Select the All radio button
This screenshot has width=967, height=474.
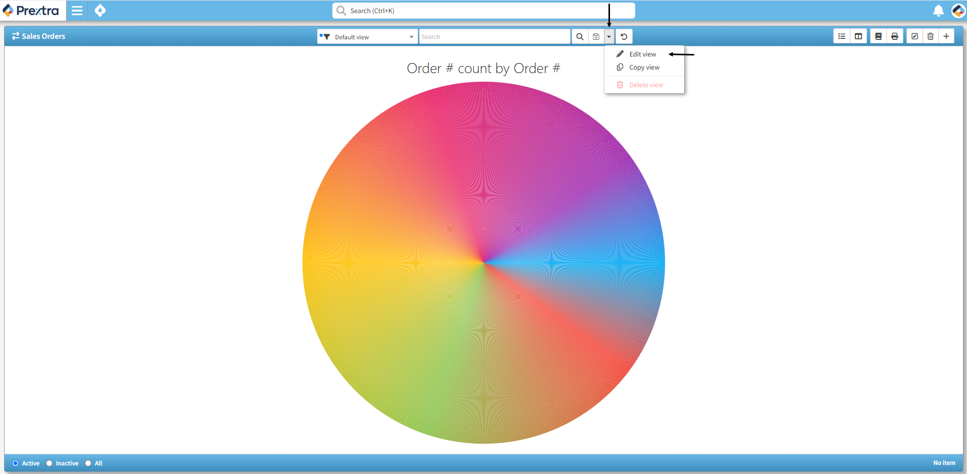(x=88, y=463)
